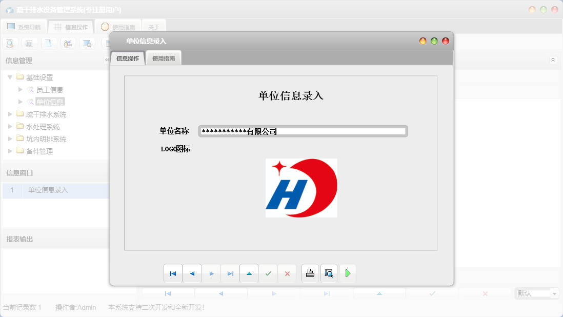
Task: Click the green run arrow icon
Action: pos(348,273)
